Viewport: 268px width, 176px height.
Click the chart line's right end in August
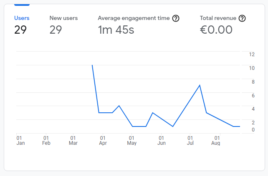coord(239,126)
